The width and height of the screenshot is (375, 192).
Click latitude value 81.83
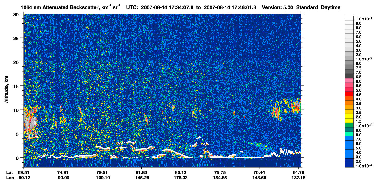point(141,172)
